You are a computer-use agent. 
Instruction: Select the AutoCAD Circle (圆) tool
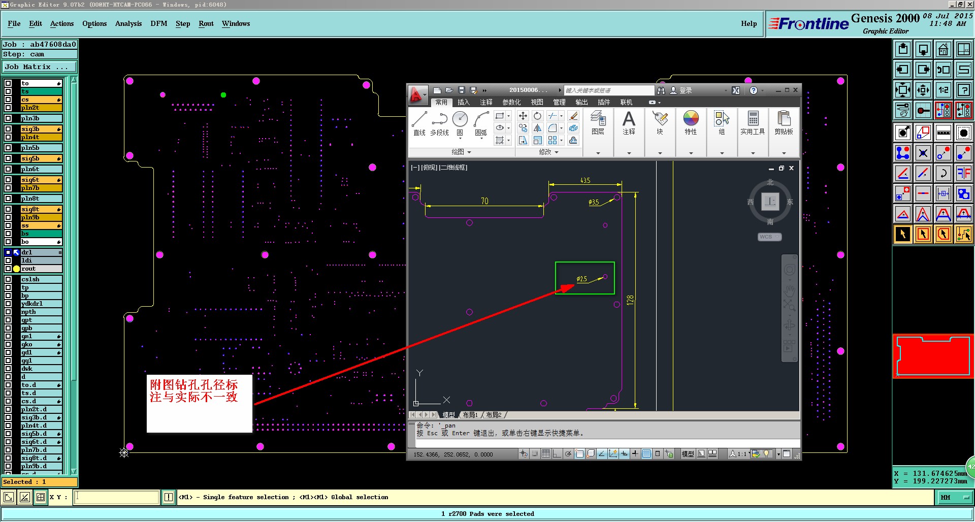tap(460, 123)
